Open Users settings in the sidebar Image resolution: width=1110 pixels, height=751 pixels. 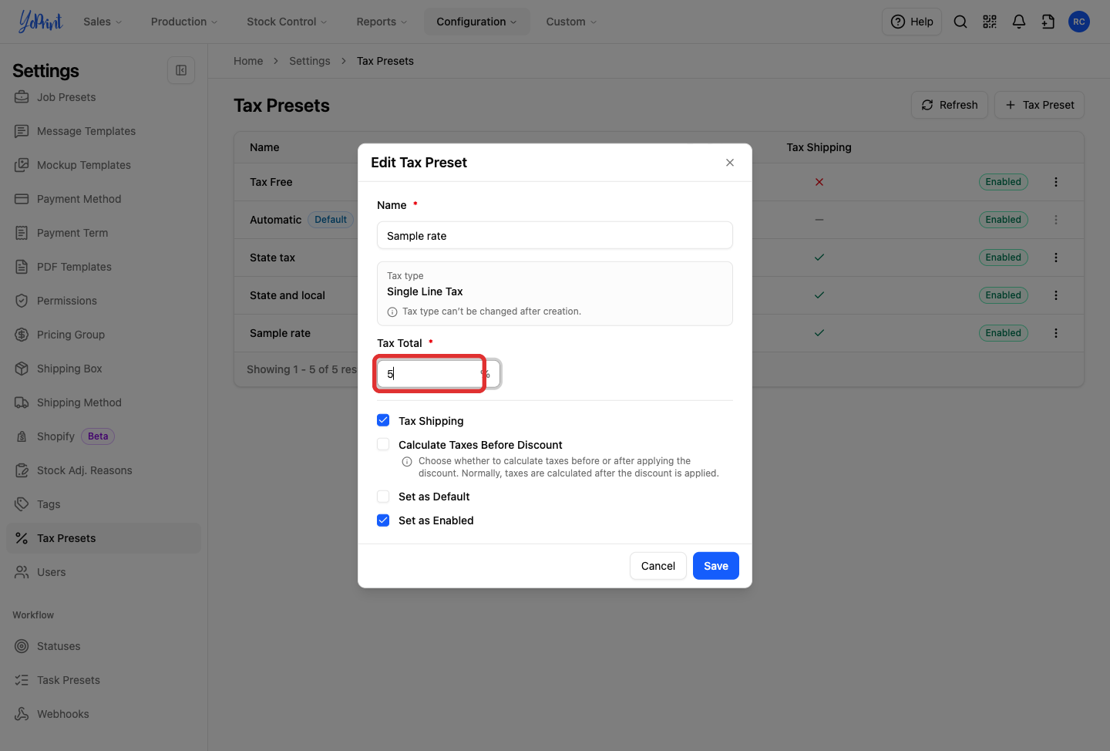[103, 572]
